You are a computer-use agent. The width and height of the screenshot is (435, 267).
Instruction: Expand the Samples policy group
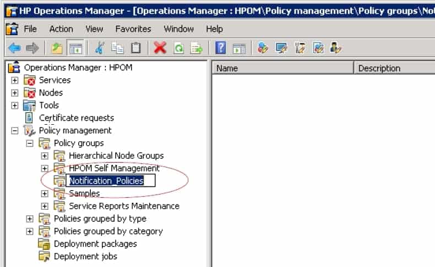point(45,194)
